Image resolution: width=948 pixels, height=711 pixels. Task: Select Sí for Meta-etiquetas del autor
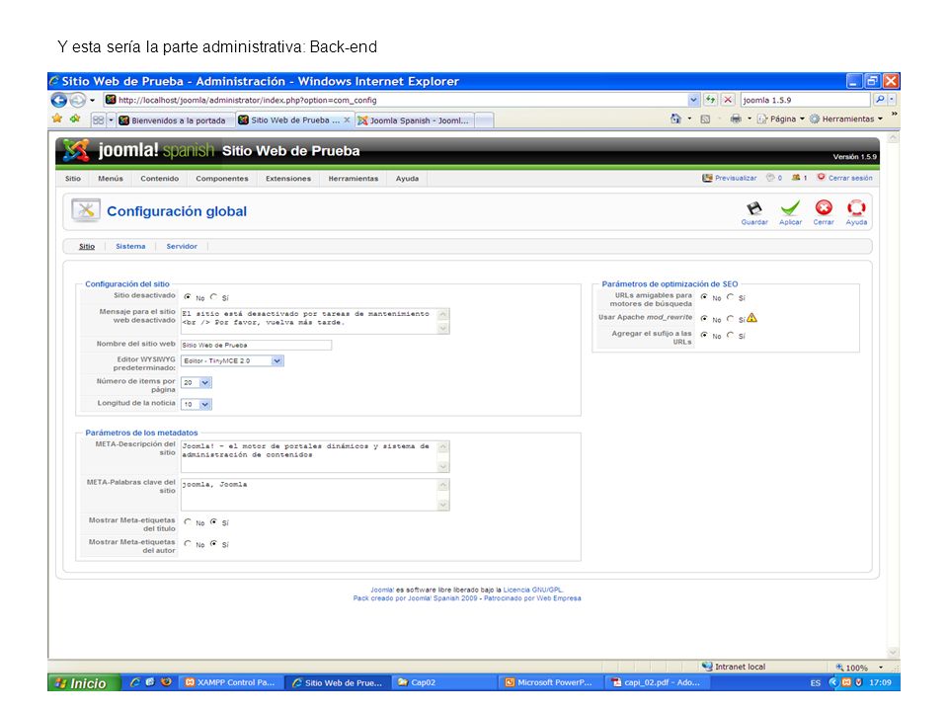pyautogui.click(x=213, y=543)
